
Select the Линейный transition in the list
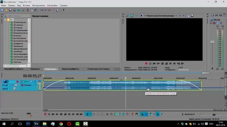(18, 52)
